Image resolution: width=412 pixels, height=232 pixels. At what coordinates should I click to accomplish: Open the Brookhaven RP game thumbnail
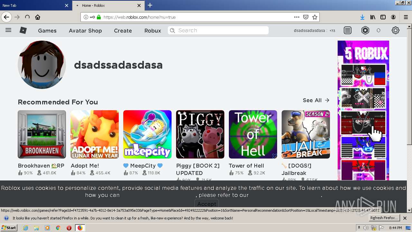coord(42,134)
